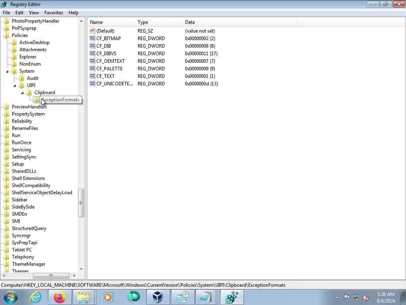This screenshot has height=305, width=406.
Task: Click the CF_OEMTEXT DWORD value icon
Action: pos(92,61)
